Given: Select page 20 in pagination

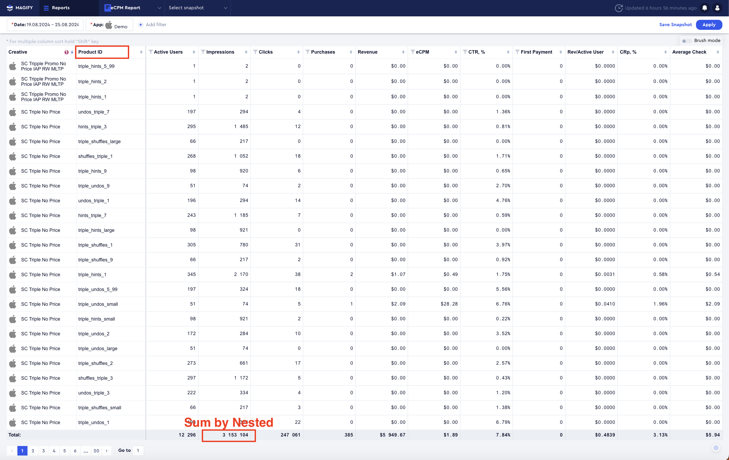Looking at the screenshot, I should click(96, 450).
